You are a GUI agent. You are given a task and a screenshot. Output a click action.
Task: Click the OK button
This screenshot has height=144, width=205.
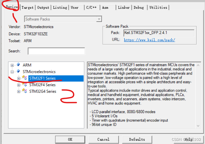coord(70,140)
